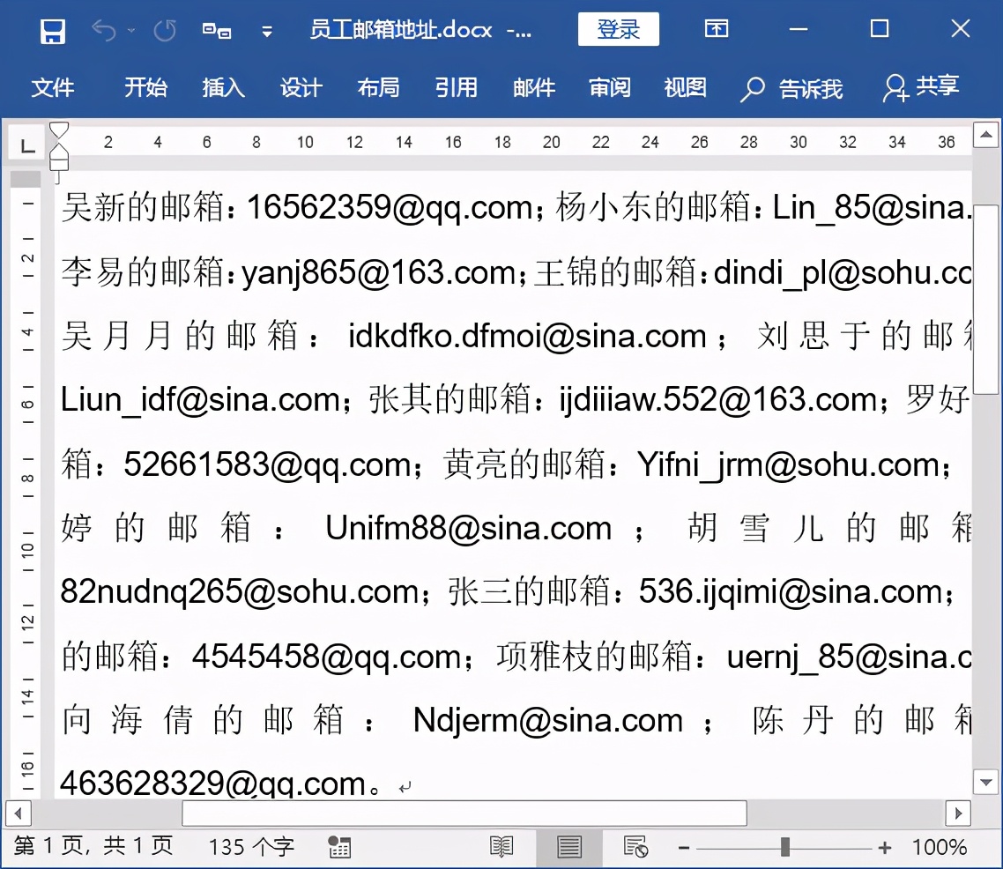Click the vertical scrollbar down arrow
The width and height of the screenshot is (1003, 869).
tap(985, 783)
